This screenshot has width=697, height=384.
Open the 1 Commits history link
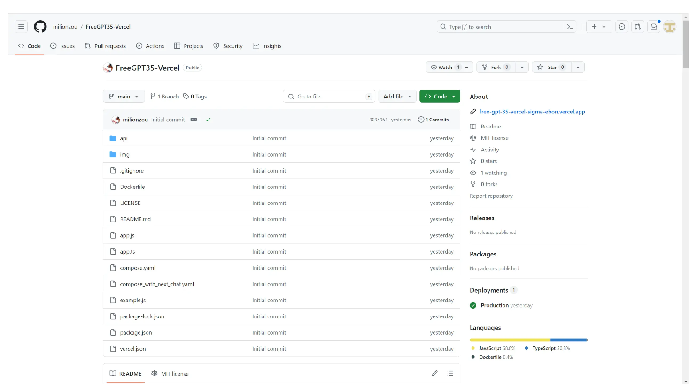pos(433,120)
